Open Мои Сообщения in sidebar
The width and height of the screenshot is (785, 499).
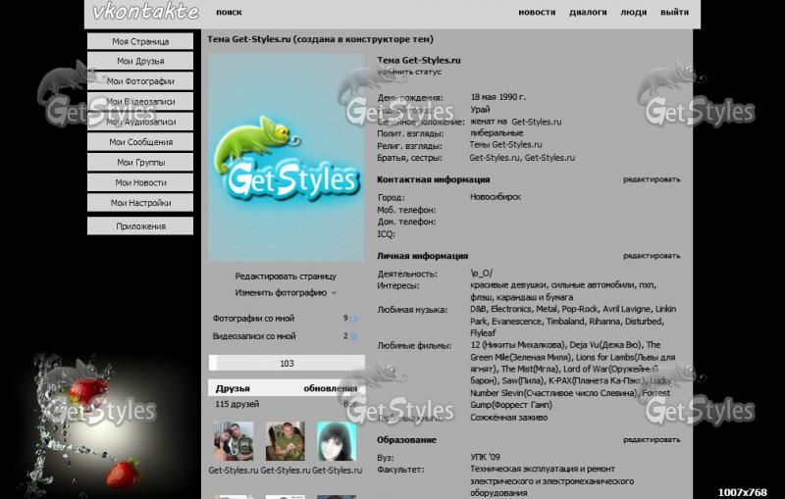click(140, 142)
